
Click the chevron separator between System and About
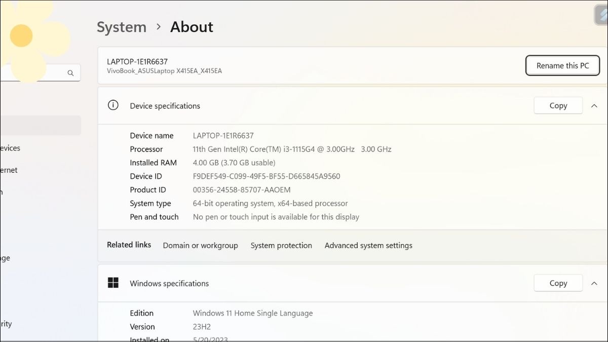[159, 27]
